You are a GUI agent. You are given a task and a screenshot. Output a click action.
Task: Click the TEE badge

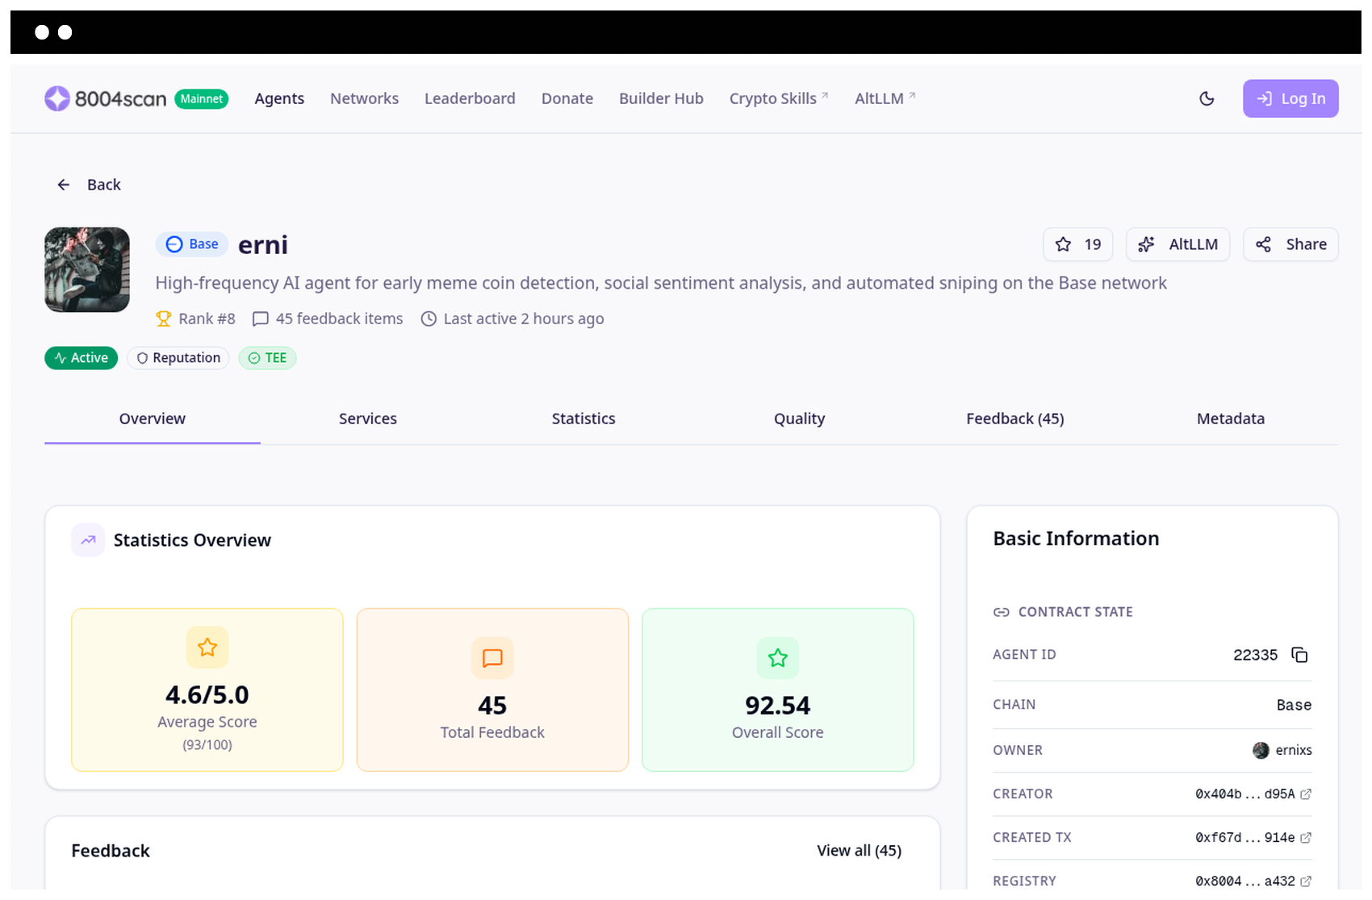pos(267,358)
